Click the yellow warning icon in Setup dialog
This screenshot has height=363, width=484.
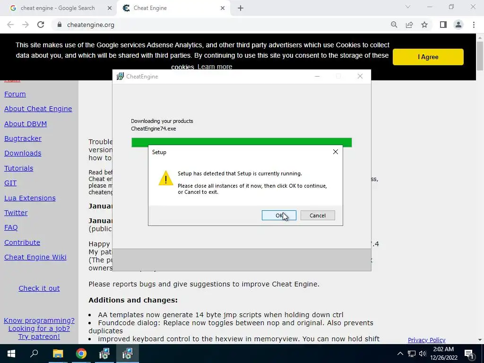pos(166,178)
